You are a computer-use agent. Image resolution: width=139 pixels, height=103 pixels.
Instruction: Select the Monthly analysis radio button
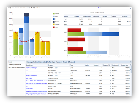pyautogui.click(x=29, y=8)
